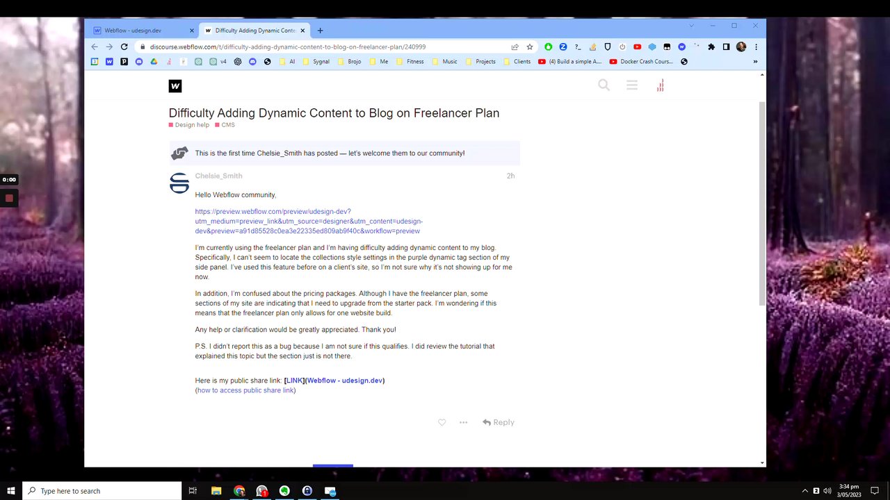890x500 pixels.
Task: Go back using the browser back arrow
Action: pos(95,47)
